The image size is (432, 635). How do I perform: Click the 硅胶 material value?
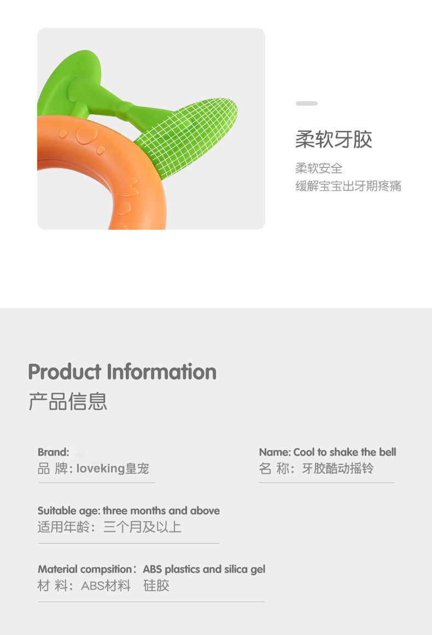click(156, 586)
